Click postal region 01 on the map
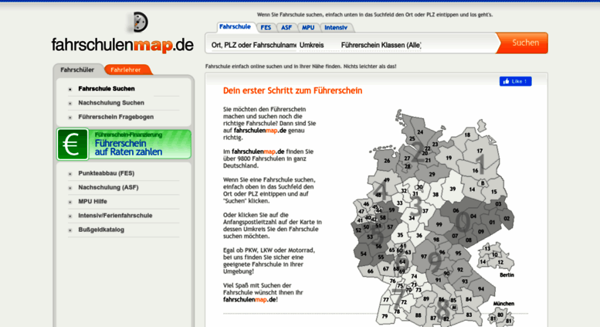600x327 pixels. pos(492,222)
